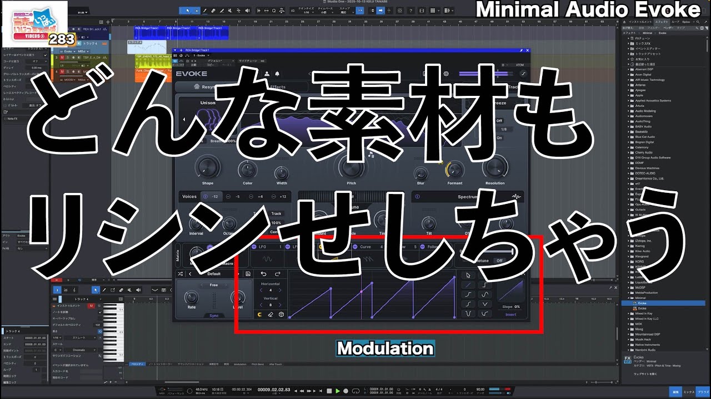Image resolution: width=711 pixels, height=399 pixels.
Task: Redo the curve edit in Evoke
Action: (277, 274)
